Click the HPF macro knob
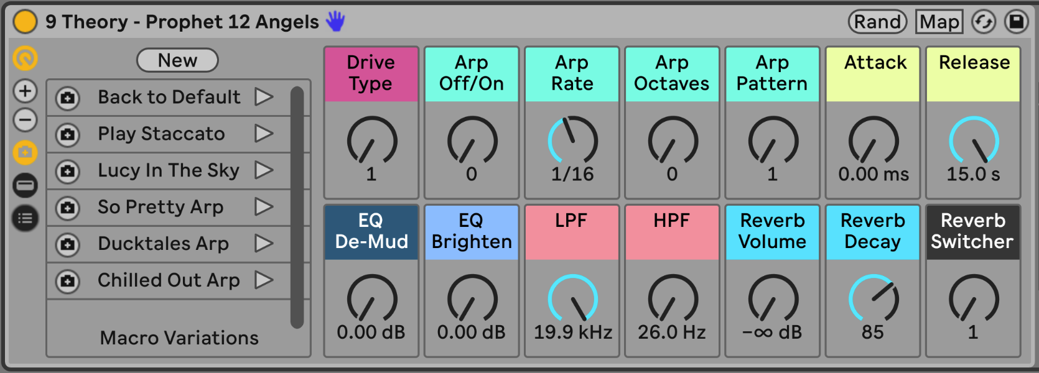 click(x=673, y=298)
